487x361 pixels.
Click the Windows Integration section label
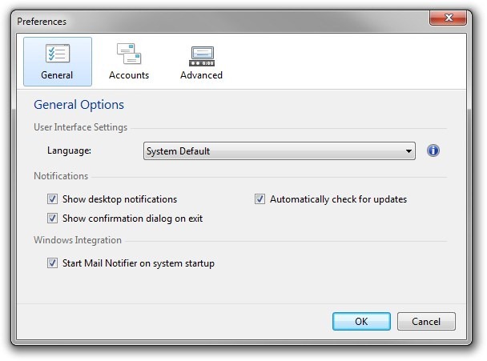pos(78,240)
